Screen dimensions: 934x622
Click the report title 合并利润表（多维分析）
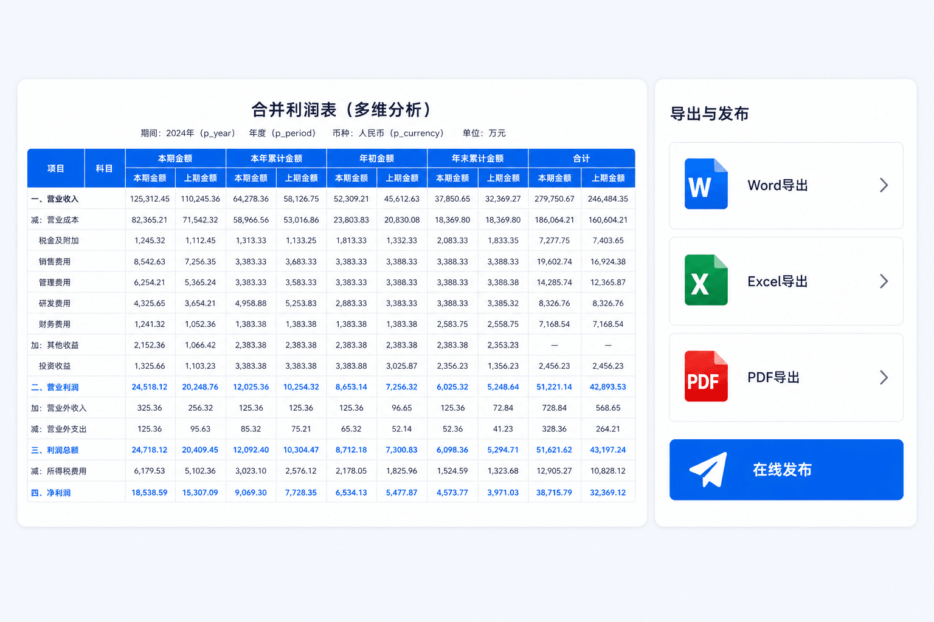coord(341,110)
